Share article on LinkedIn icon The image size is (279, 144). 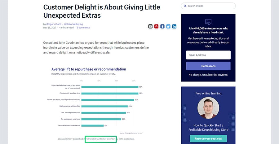click(x=174, y=27)
